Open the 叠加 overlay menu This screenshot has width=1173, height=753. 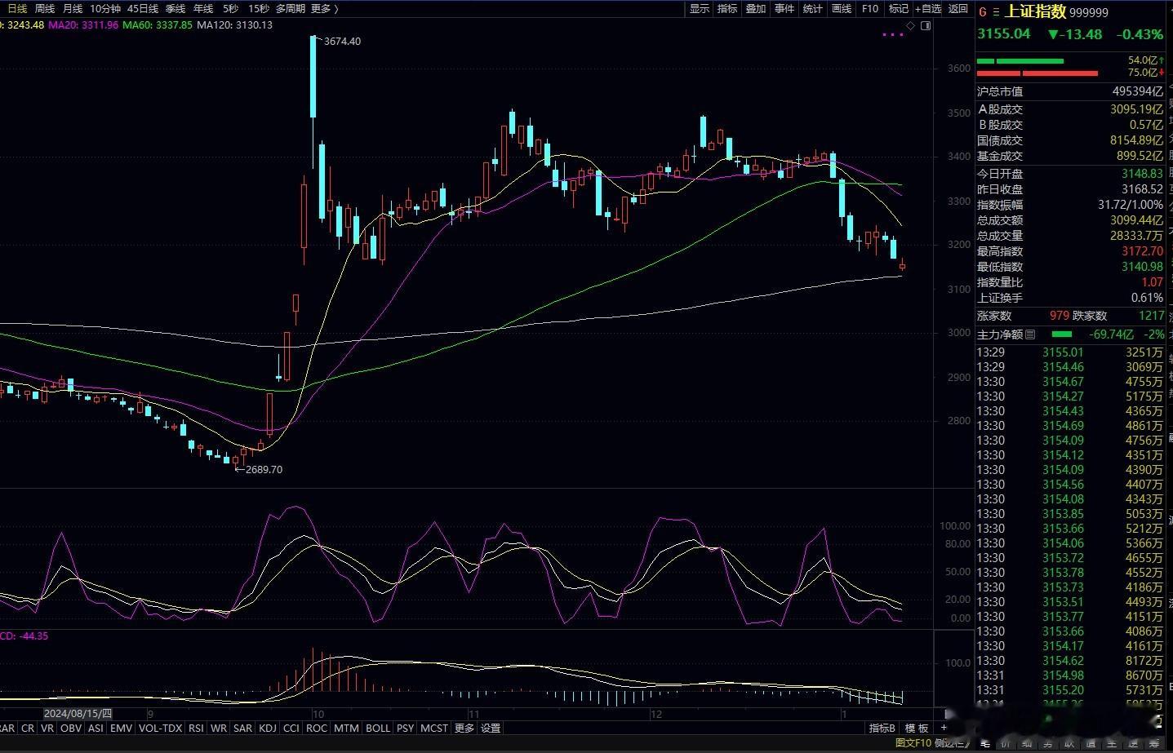[756, 9]
